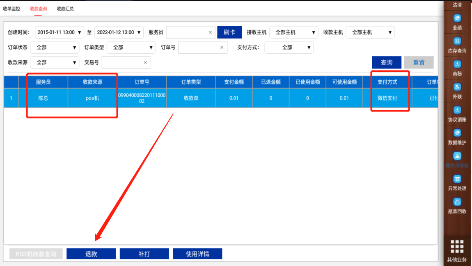
Task: Select the row number 1 cell
Action: pos(11,98)
